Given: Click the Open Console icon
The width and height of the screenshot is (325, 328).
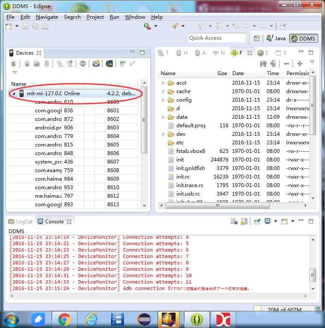Looking at the screenshot, I should click(284, 221).
